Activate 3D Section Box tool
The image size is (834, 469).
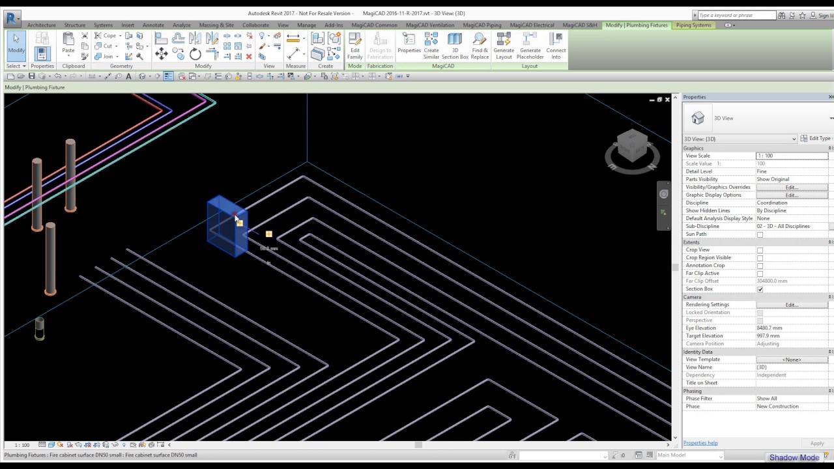click(455, 46)
